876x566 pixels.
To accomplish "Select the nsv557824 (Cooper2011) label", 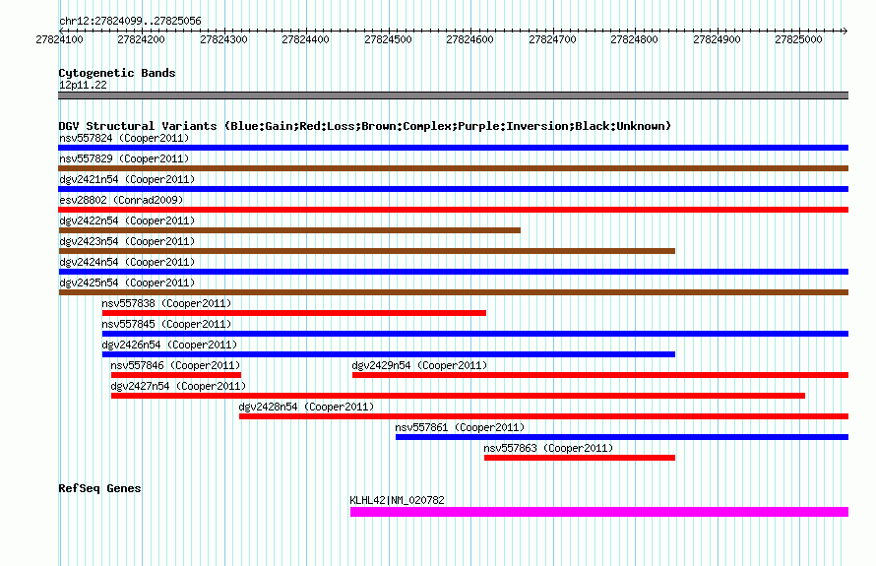I will pyautogui.click(x=124, y=138).
